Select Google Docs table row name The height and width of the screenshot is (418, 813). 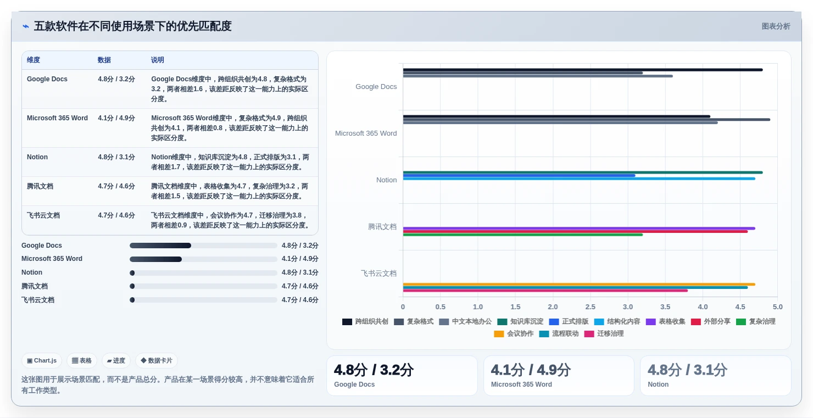point(47,79)
